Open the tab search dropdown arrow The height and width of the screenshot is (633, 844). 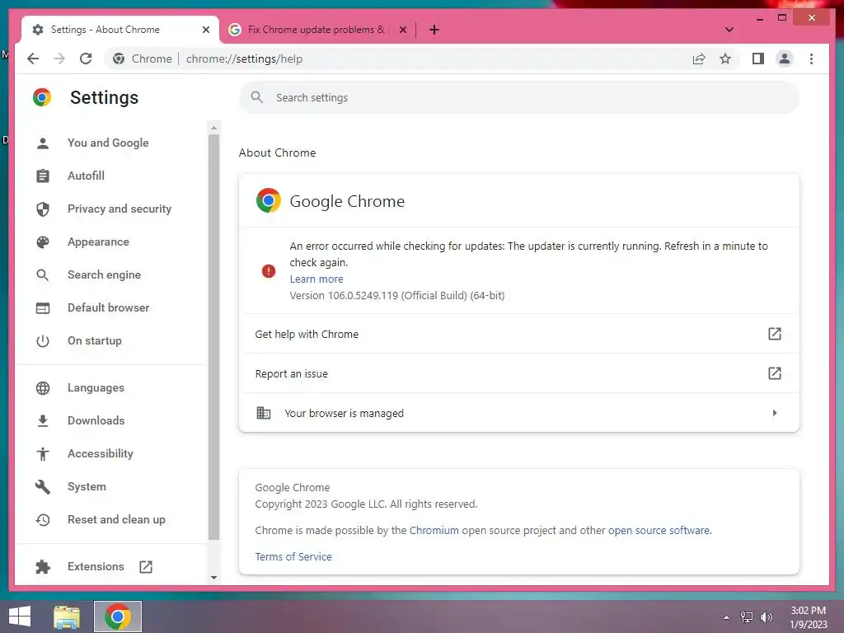(x=729, y=30)
